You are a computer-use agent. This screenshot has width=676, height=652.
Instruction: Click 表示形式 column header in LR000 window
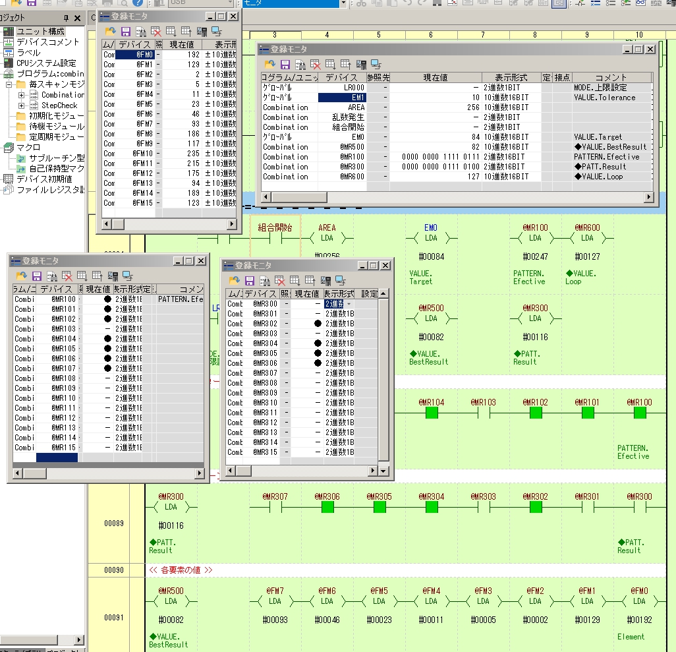click(x=511, y=78)
